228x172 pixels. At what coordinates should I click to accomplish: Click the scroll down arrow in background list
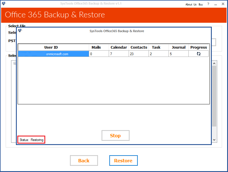click(214, 140)
